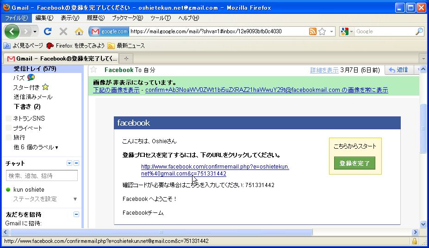
Task: Open the list all tabs dropdown
Action: tap(423, 59)
